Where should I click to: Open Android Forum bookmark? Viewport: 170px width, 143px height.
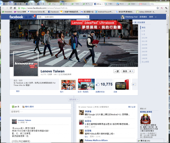click(x=104, y=12)
